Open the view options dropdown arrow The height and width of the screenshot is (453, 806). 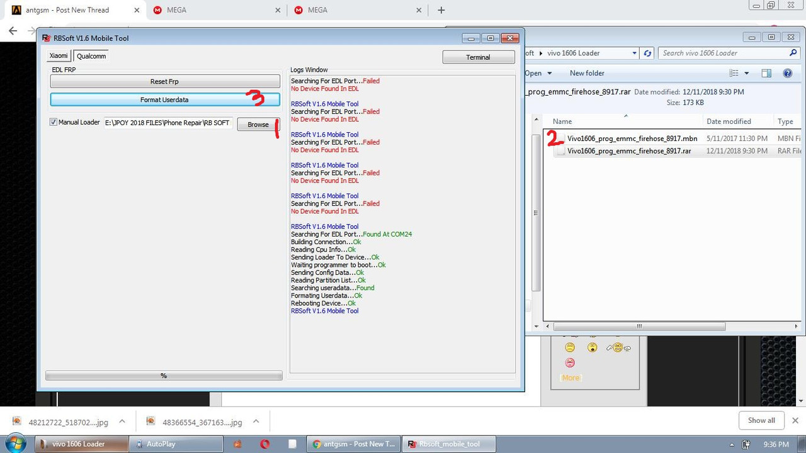747,74
